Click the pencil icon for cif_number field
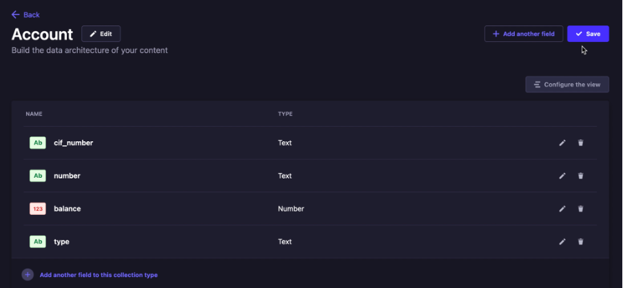 point(562,143)
